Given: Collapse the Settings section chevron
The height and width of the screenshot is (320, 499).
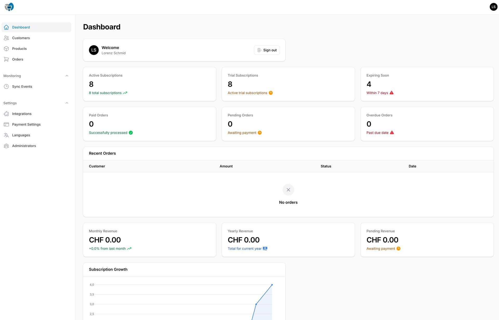Looking at the screenshot, I should [x=67, y=103].
